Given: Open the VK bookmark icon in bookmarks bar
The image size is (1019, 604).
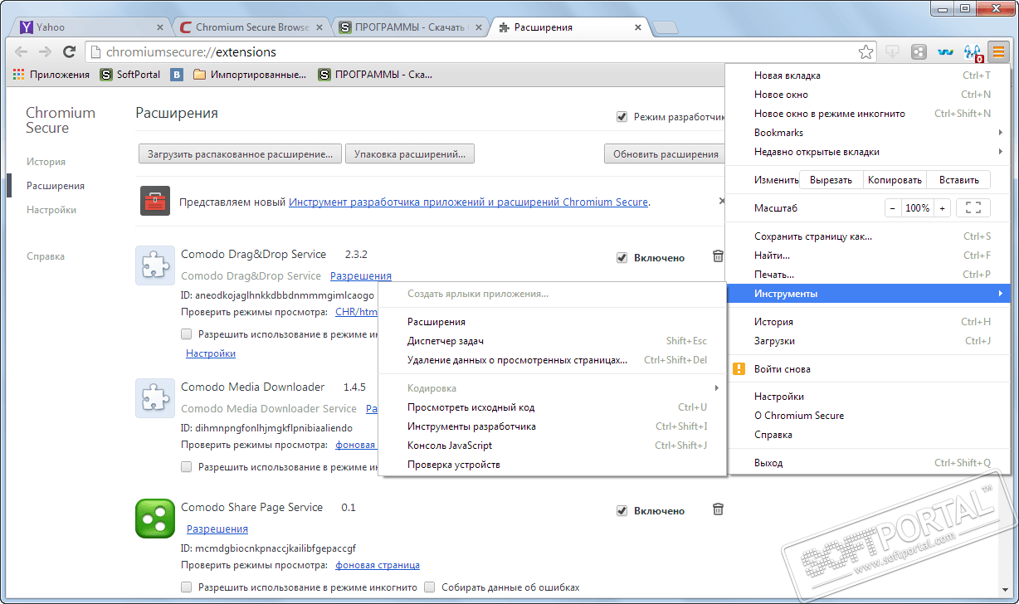Looking at the screenshot, I should tap(177, 75).
